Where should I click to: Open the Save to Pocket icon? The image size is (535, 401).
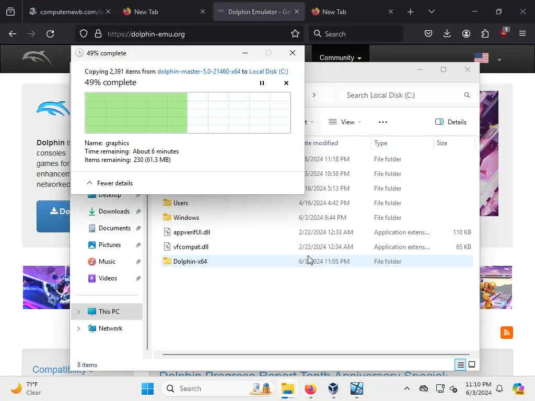click(428, 34)
